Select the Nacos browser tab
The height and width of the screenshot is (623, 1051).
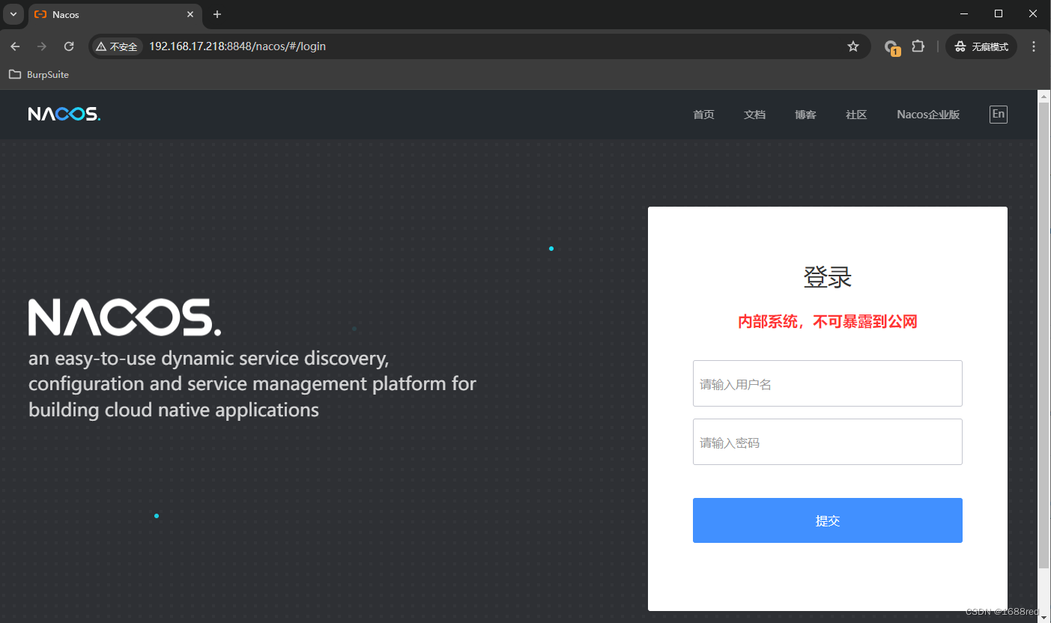[115, 14]
